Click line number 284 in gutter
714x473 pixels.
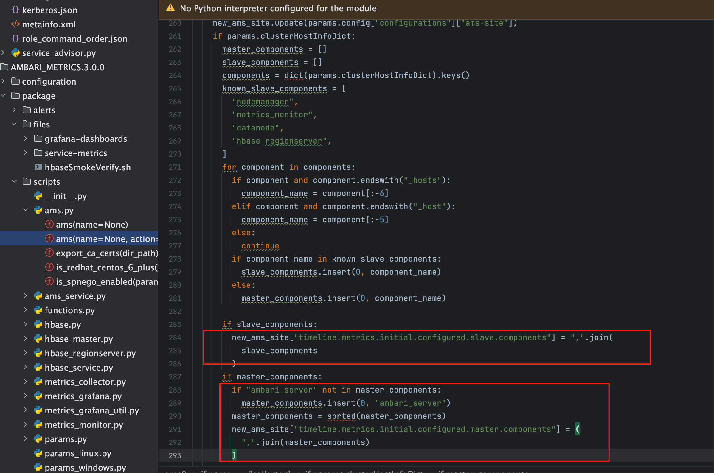tap(175, 337)
